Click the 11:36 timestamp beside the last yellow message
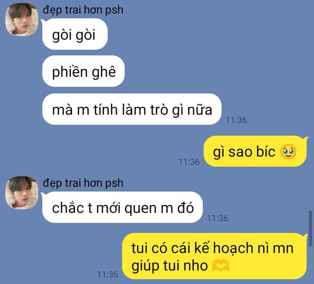Screen dimensions: 314x284 click(x=108, y=274)
